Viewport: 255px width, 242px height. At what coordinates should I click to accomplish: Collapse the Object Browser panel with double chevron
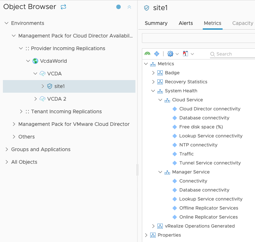(x=129, y=7)
